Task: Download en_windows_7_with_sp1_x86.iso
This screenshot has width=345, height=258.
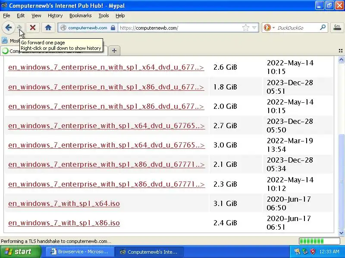Action: tap(64, 223)
